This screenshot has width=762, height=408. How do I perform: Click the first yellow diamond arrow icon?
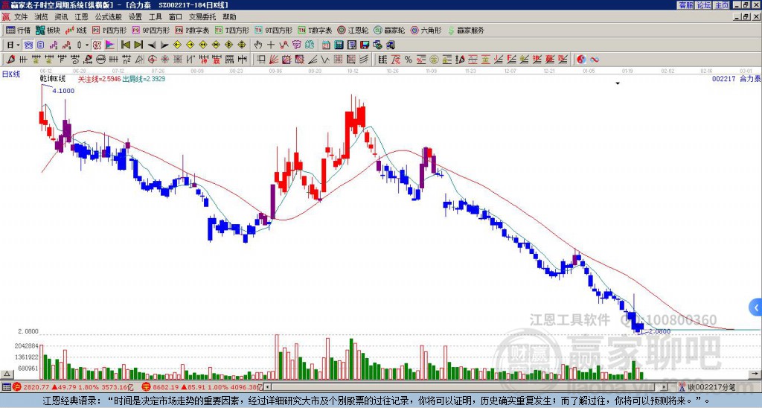click(177, 45)
